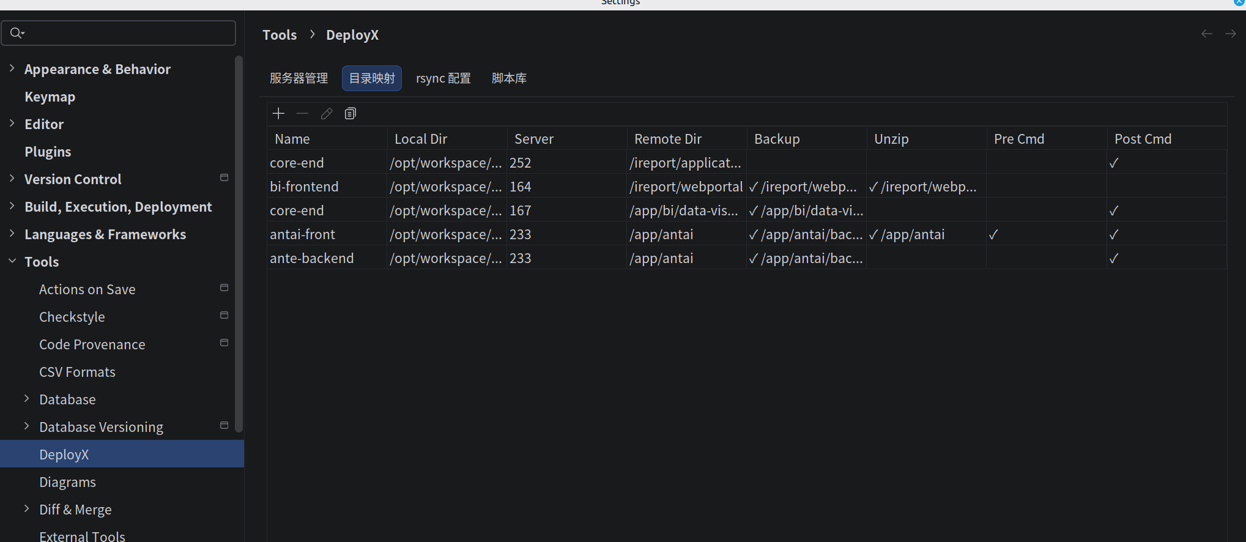Click project-level icon beside Actions on Save
The height and width of the screenshot is (542, 1246).
[224, 288]
